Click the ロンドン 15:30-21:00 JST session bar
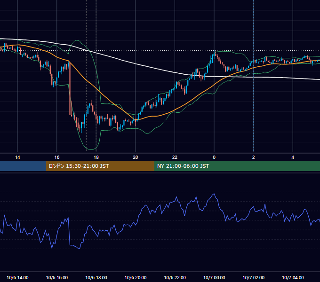Viewport: 320px width, 282px height. (x=100, y=166)
